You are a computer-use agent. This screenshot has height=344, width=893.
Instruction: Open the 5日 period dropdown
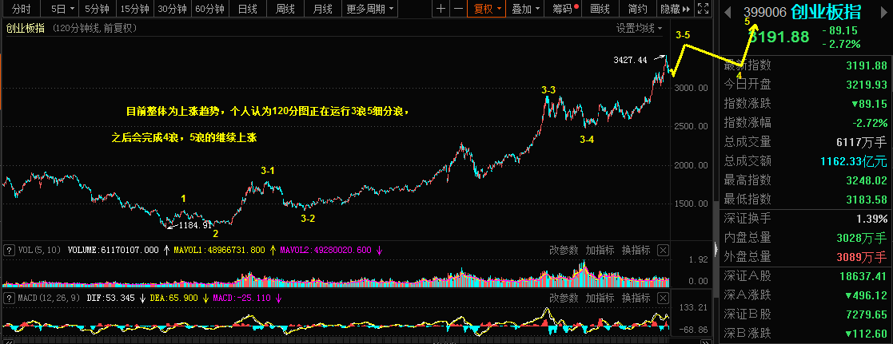pos(62,9)
